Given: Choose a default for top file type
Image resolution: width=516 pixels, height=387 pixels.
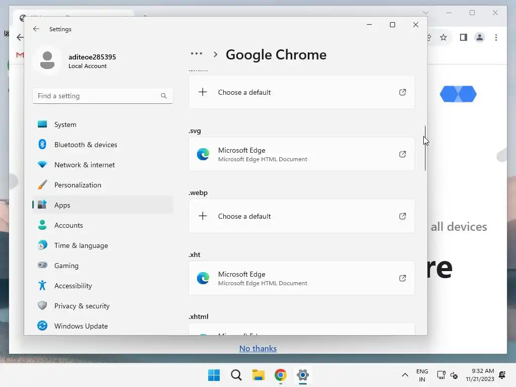Looking at the screenshot, I should [302, 92].
